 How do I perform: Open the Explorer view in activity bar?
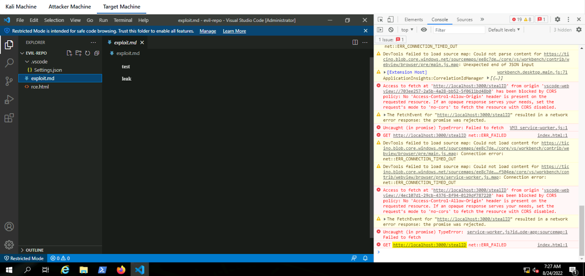pyautogui.click(x=9, y=45)
